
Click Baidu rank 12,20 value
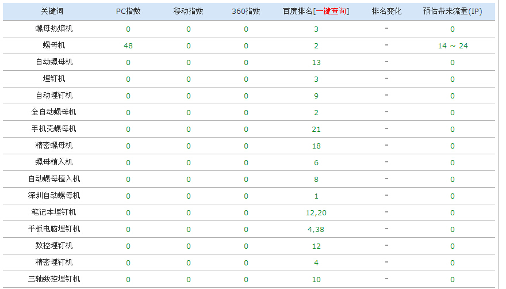(316, 213)
